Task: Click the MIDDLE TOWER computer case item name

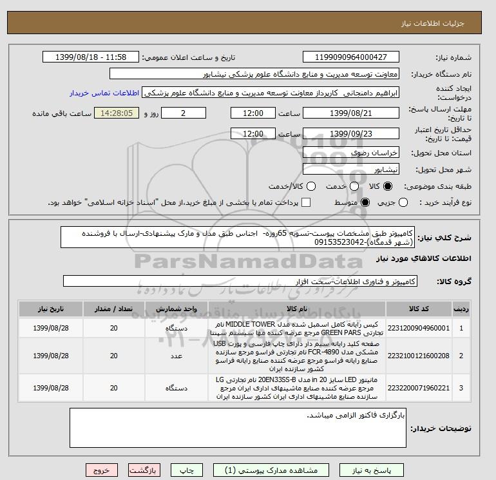Action: (297, 329)
